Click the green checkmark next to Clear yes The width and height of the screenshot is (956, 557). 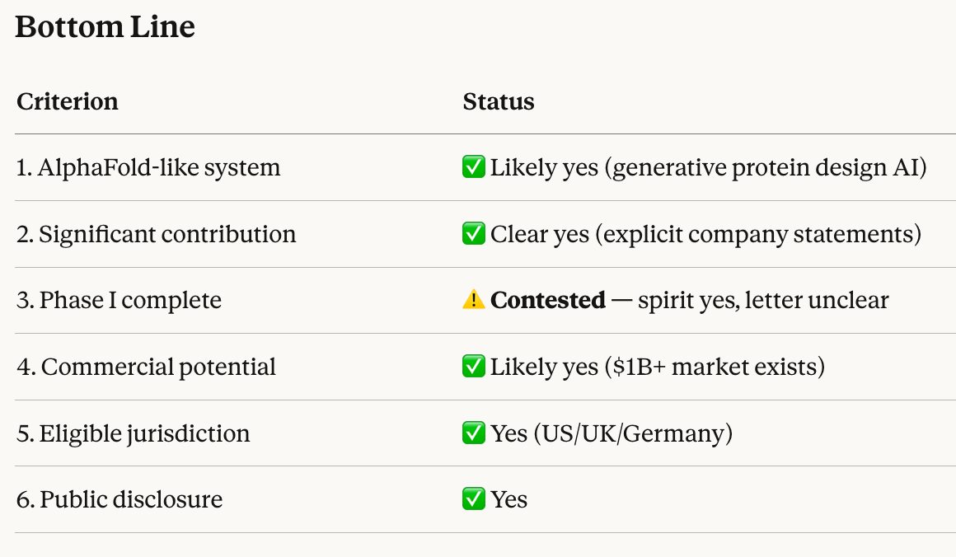click(474, 235)
